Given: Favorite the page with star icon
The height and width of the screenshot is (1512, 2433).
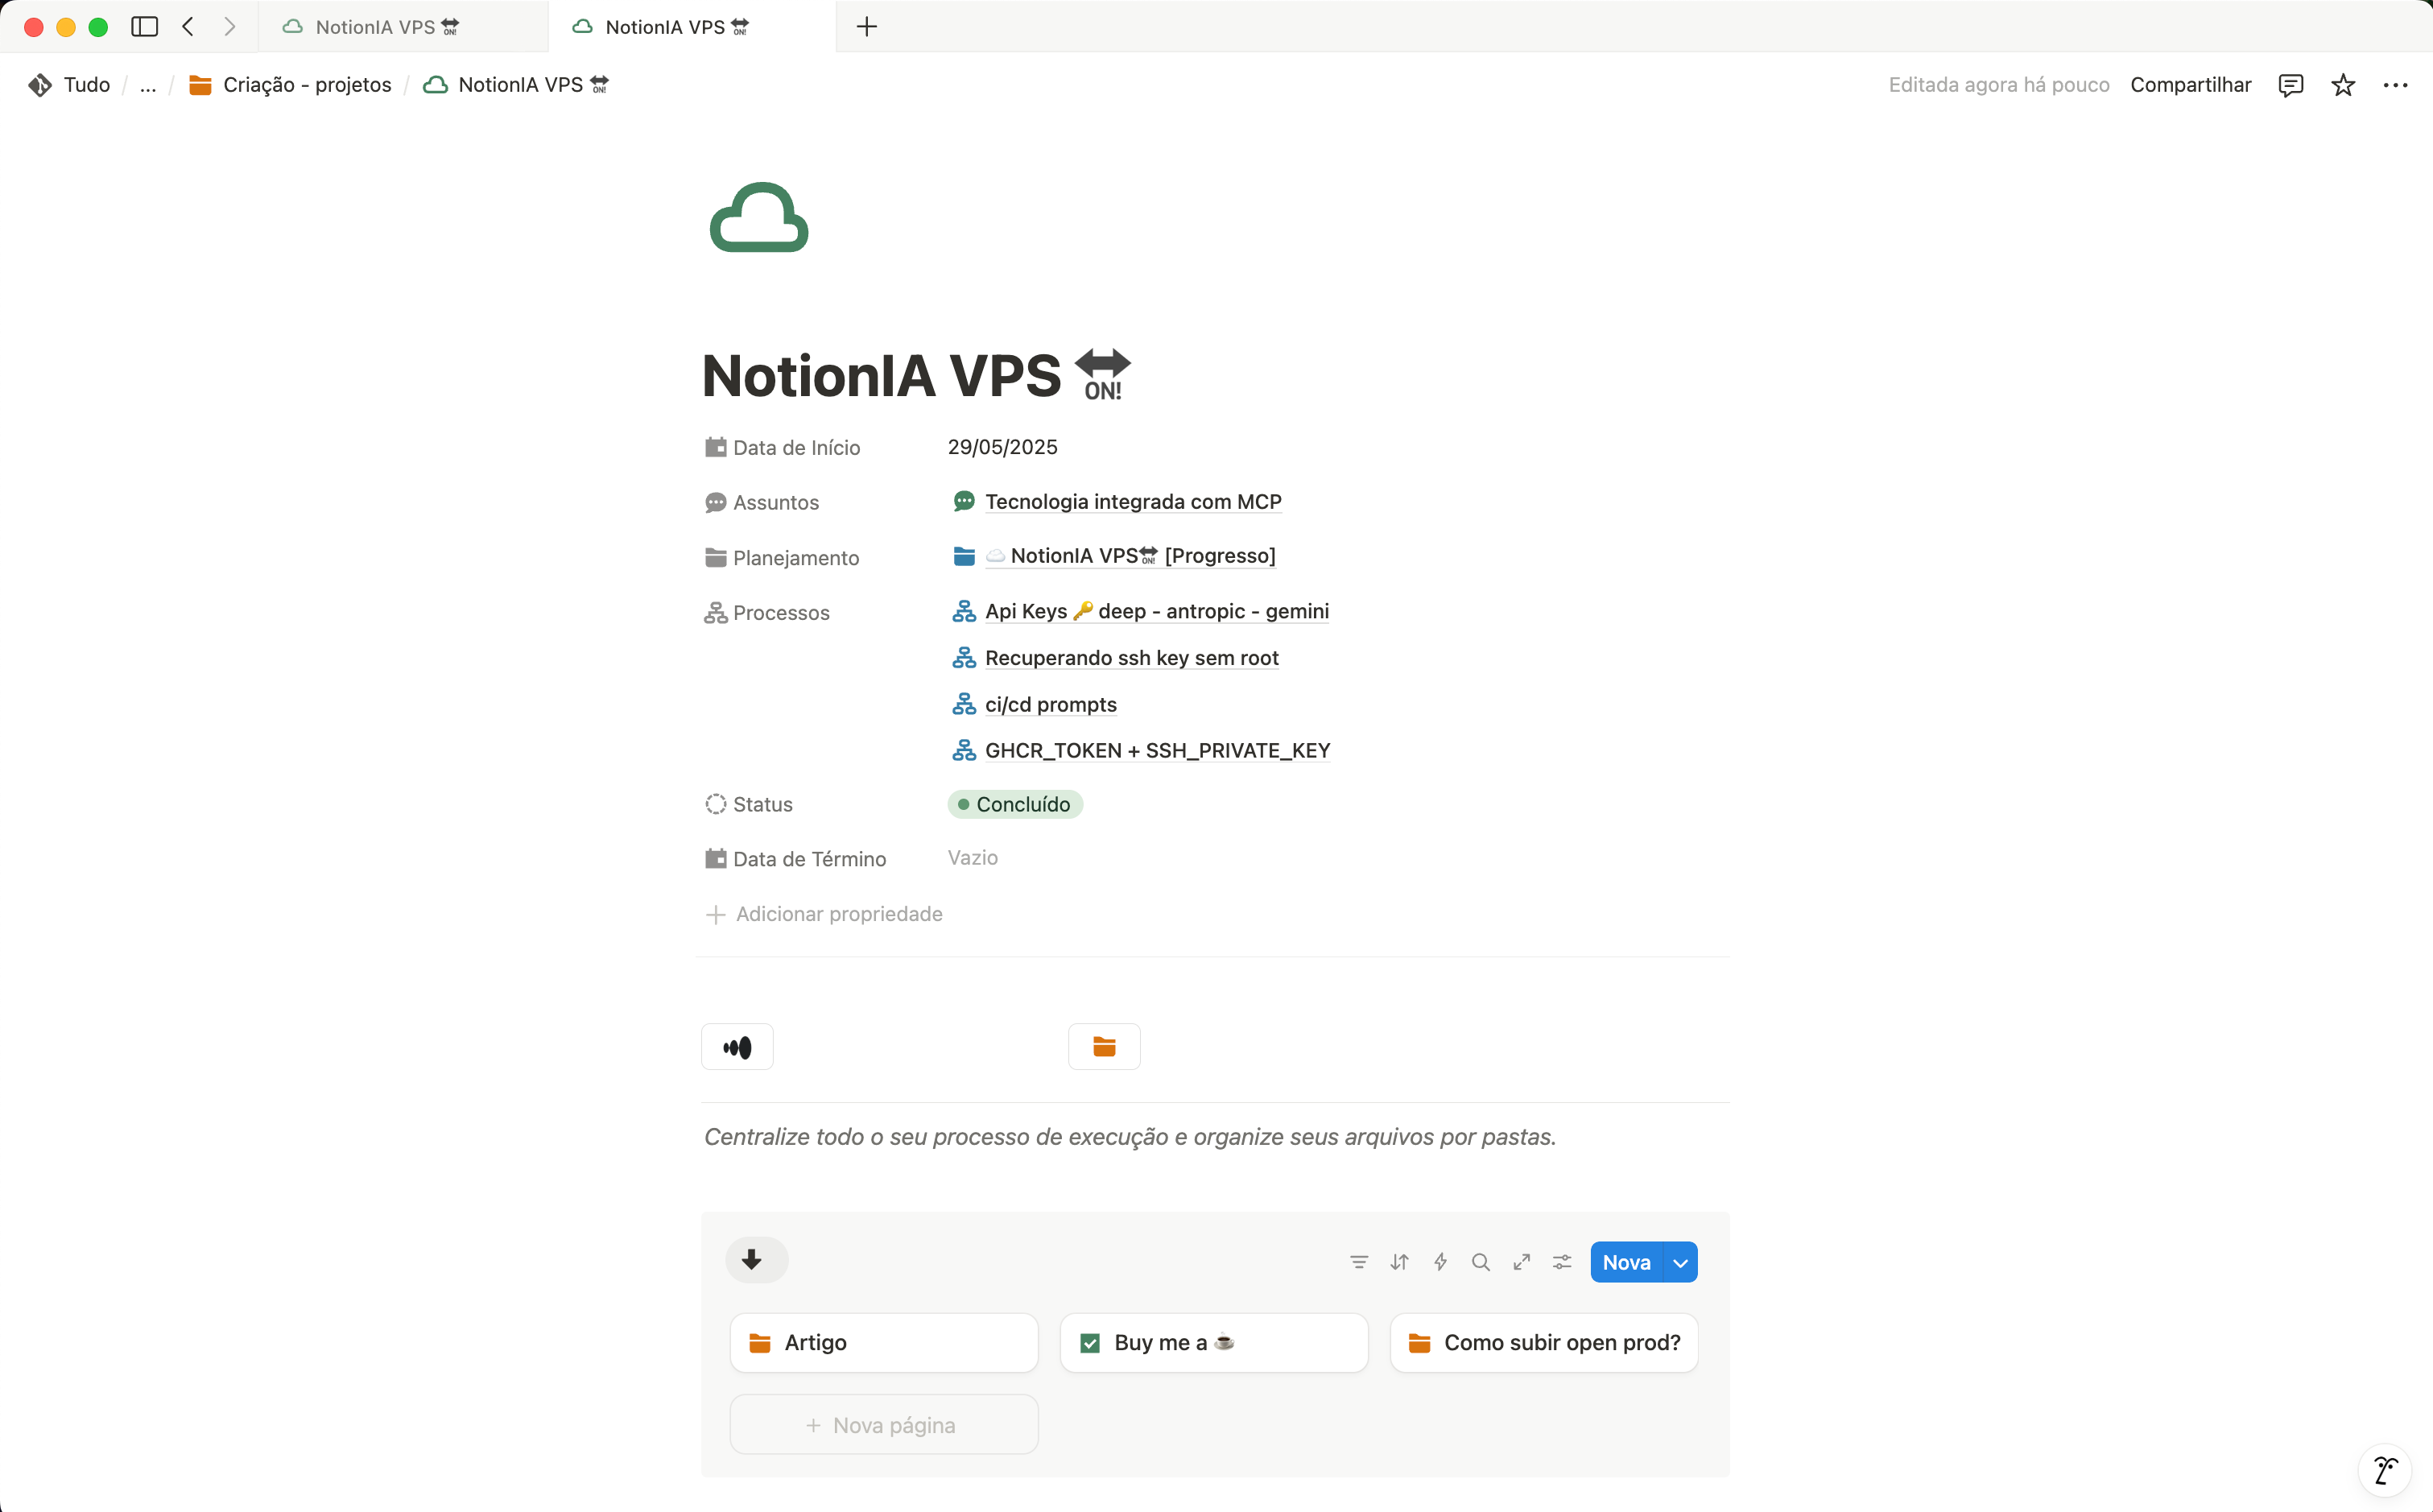Looking at the screenshot, I should 2343,85.
